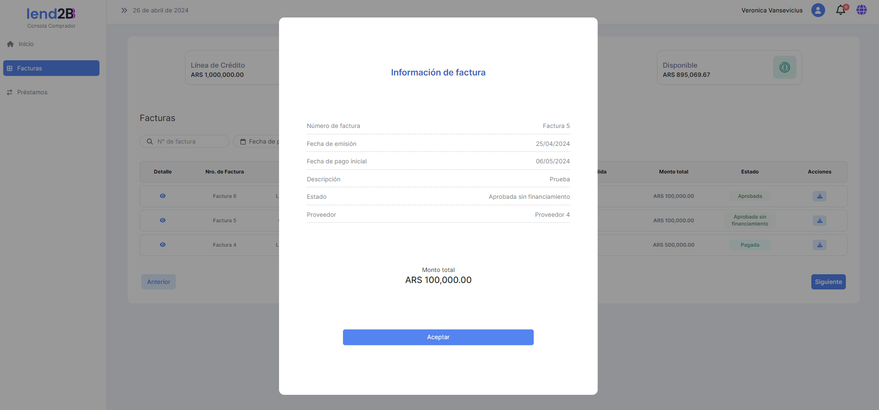Click the green Disponible money icon

click(x=784, y=68)
